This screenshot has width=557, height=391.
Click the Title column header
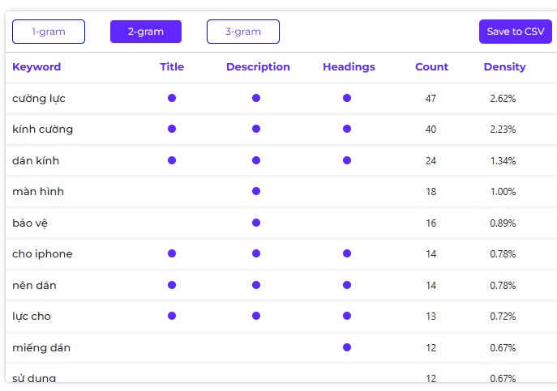pos(172,66)
